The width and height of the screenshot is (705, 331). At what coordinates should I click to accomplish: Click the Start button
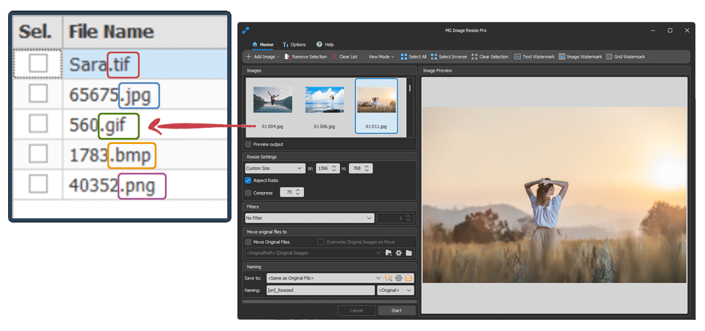pyautogui.click(x=397, y=310)
